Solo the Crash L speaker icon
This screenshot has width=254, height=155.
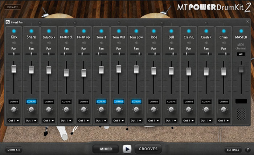tap(189, 43)
